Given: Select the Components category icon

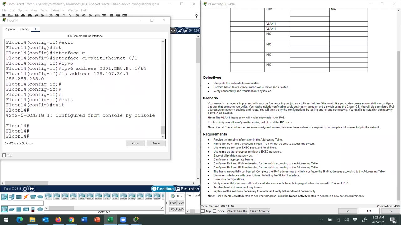Looking at the screenshot, I should click(19, 197).
